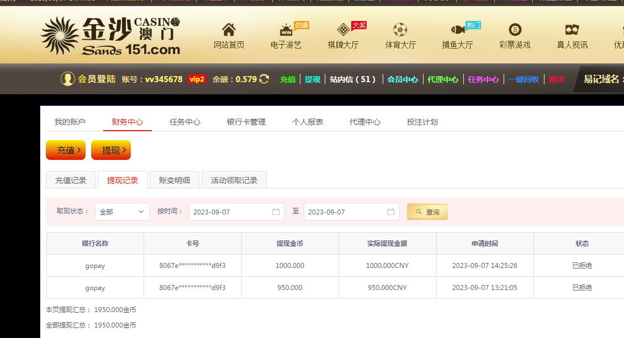624x338 pixels.
Task: Open 任务中心 tab in account panel
Action: pyautogui.click(x=185, y=122)
